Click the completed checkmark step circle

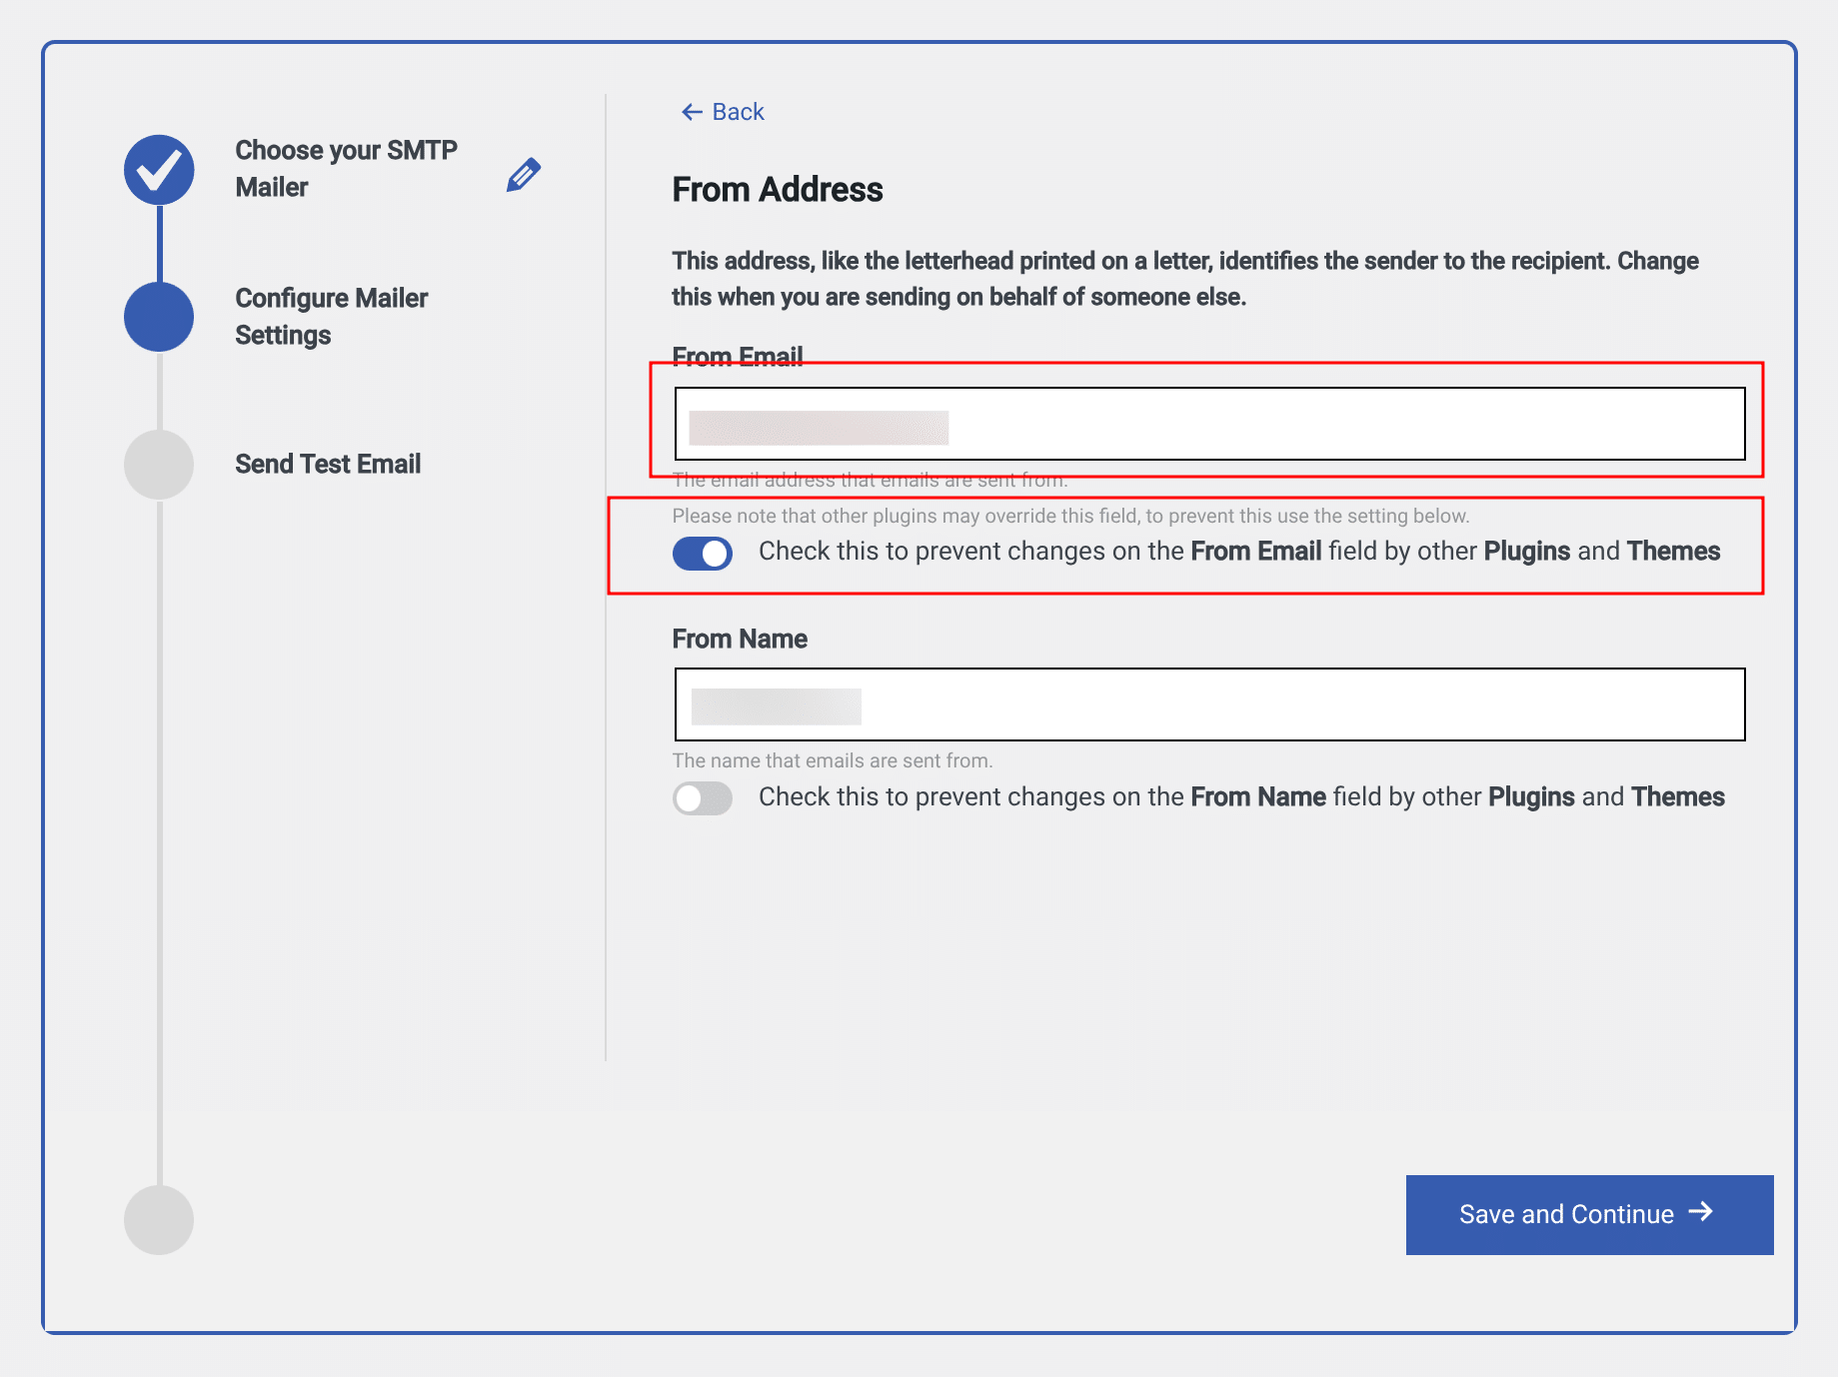tap(159, 170)
